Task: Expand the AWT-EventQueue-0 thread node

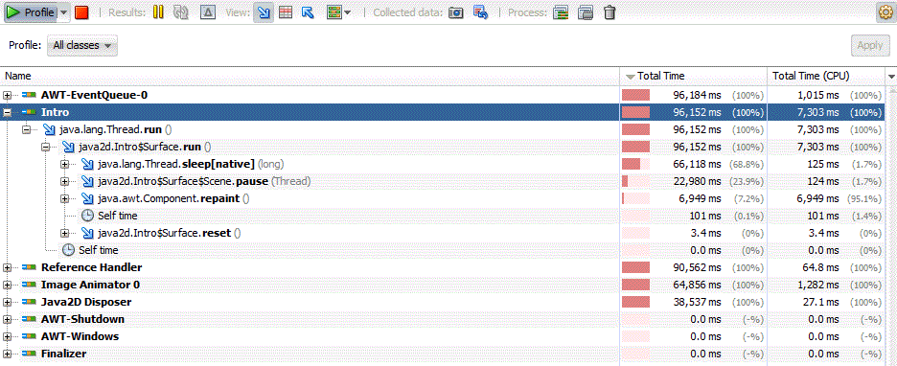Action: (8, 95)
